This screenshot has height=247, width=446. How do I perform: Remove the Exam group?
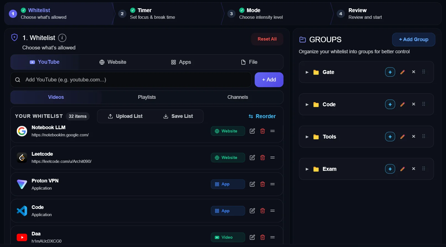pos(413,169)
